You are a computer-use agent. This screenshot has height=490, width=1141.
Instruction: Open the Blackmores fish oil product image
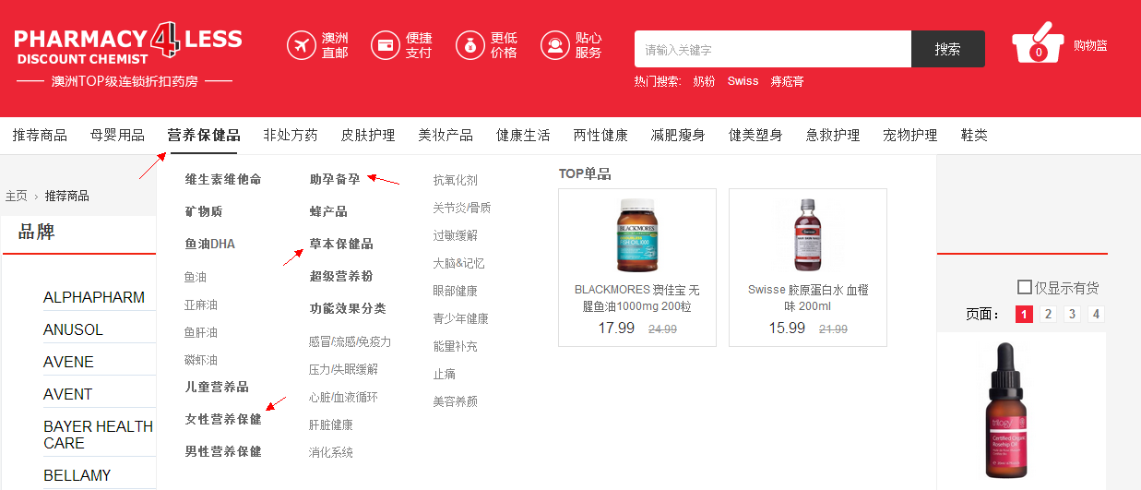click(x=639, y=235)
